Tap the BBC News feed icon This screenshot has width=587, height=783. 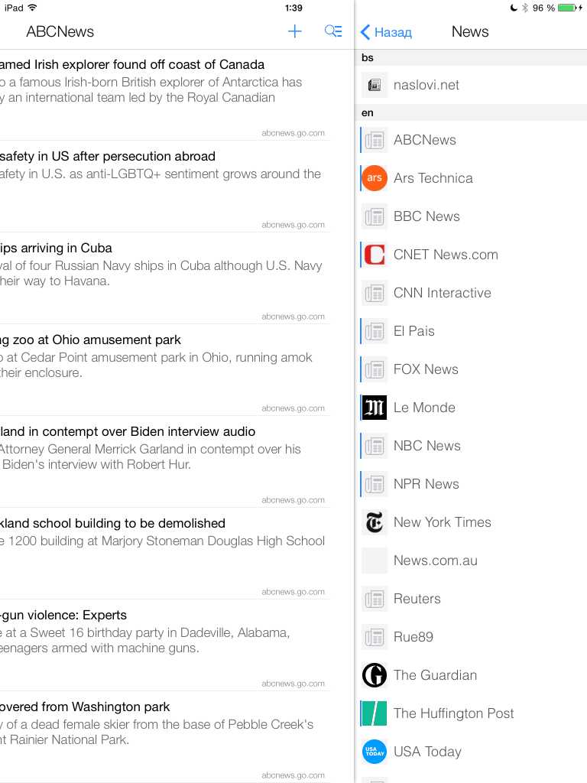coord(375,216)
